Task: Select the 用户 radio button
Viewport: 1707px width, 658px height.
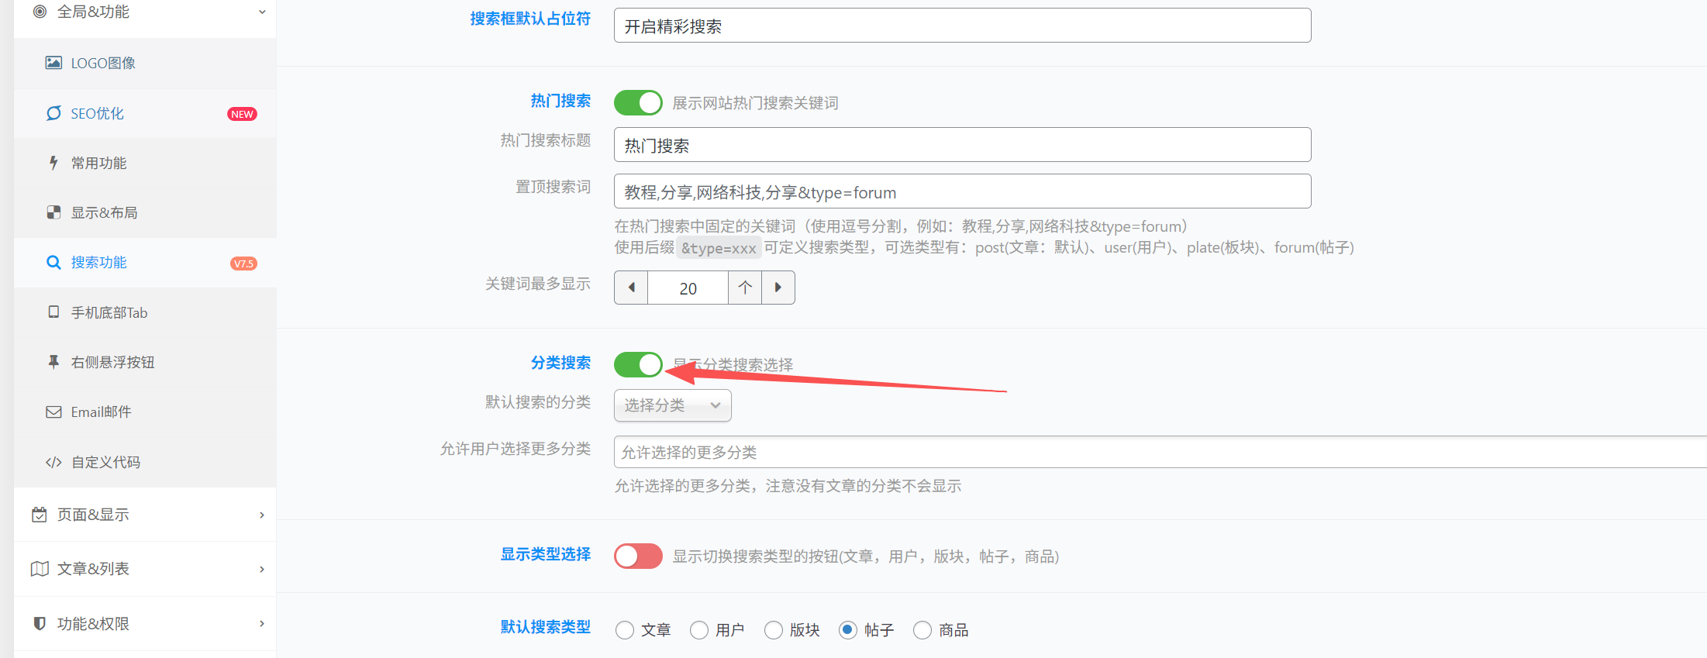Action: point(699,630)
